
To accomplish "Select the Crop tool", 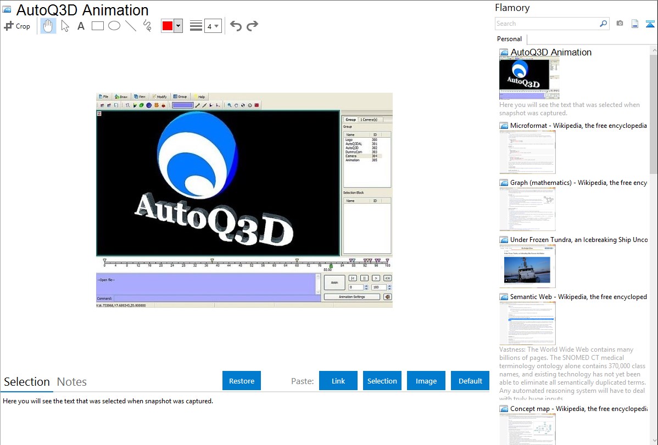I will coord(17,26).
